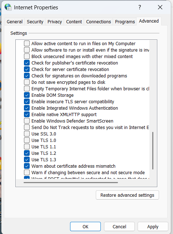
Task: Toggle Enable Integrated Windows Authentication
Action: click(27, 108)
